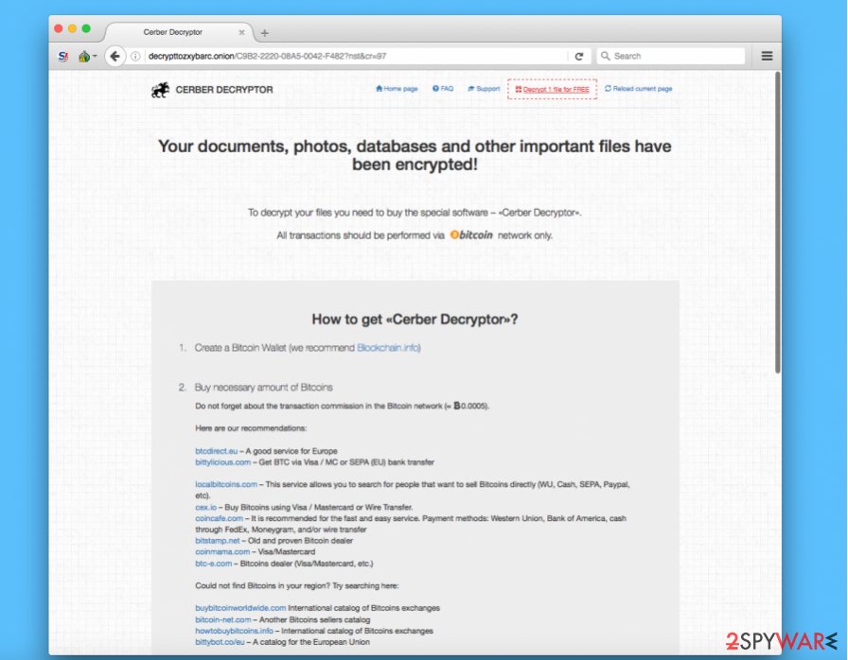This screenshot has width=848, height=660.
Task: Click 'Buy necessary amount of Bitcoins' text
Action: (x=263, y=388)
